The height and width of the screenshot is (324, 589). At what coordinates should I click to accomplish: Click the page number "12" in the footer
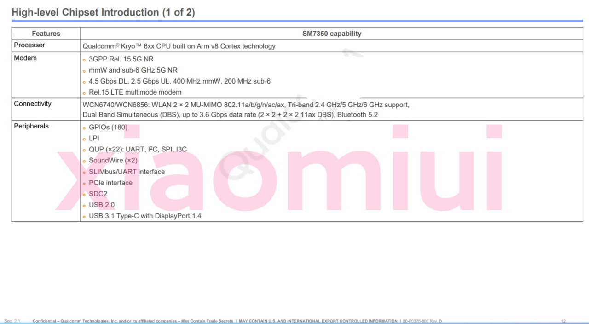[x=563, y=321]
